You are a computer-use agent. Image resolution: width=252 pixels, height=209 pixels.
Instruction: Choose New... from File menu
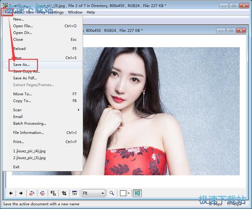click(43, 19)
